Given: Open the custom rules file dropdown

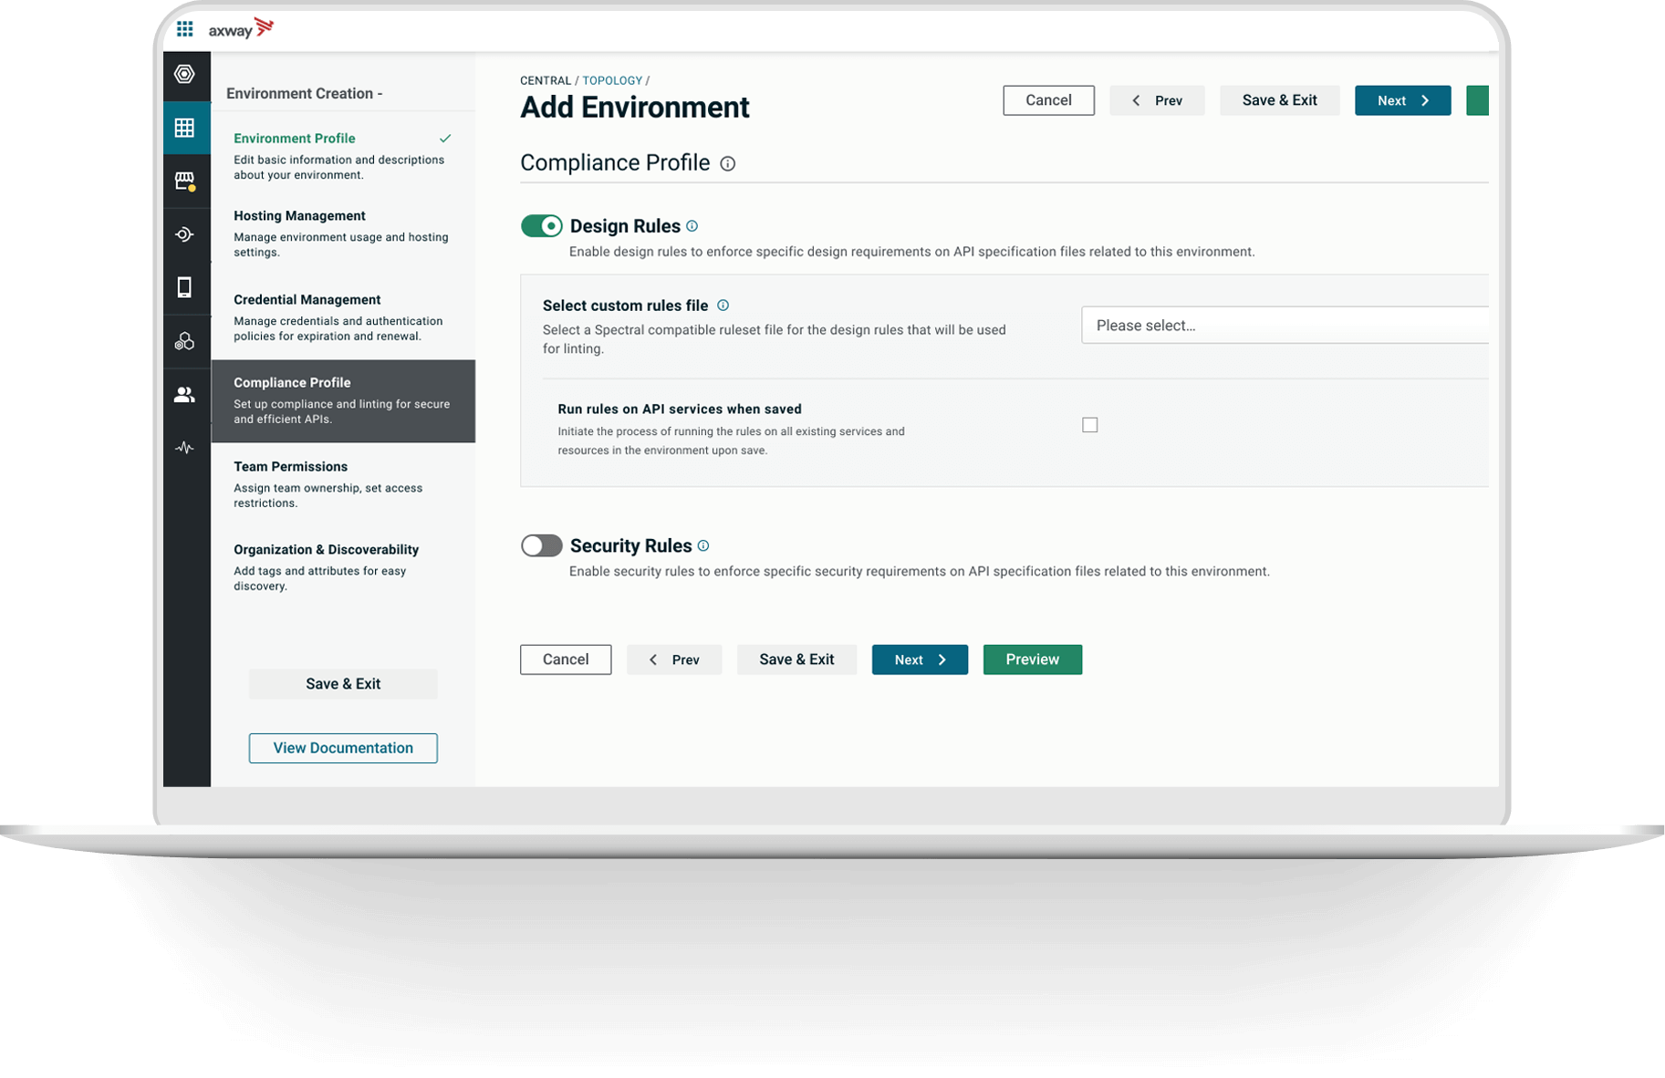Looking at the screenshot, I should (1284, 326).
